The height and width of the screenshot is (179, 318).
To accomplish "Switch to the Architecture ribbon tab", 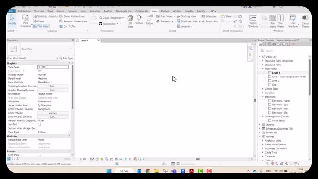I will pyautogui.click(x=24, y=11).
